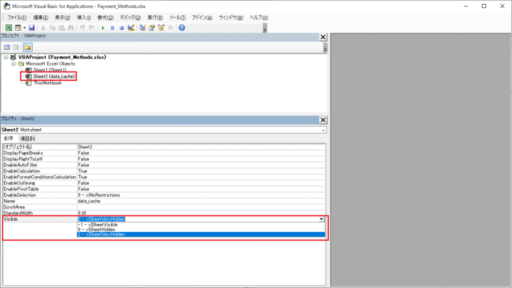Collapse the Microsoft Excel Objects folder
Image resolution: width=512 pixels, height=288 pixels.
click(x=14, y=64)
